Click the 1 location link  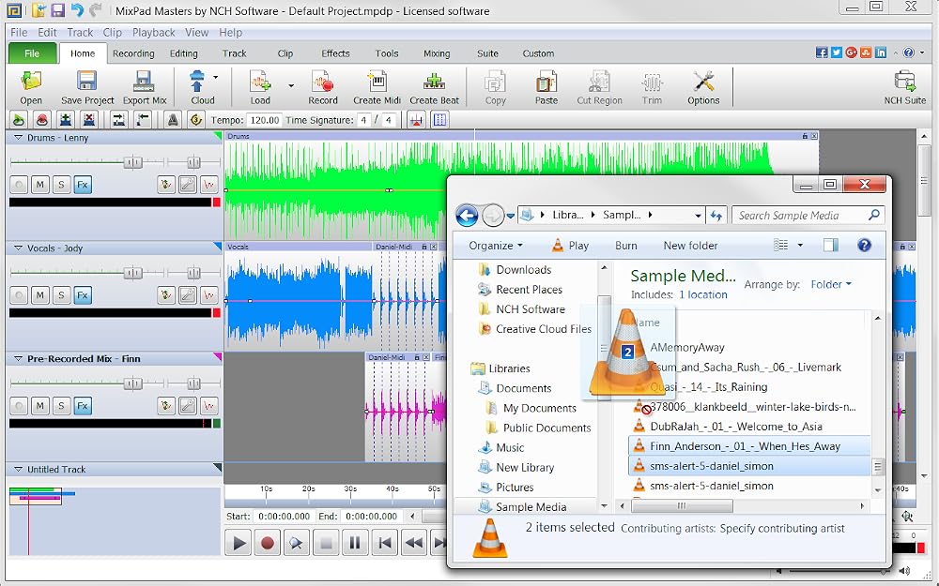tap(703, 294)
